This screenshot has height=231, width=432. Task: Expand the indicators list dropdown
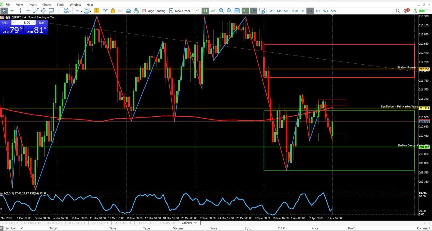91,11
